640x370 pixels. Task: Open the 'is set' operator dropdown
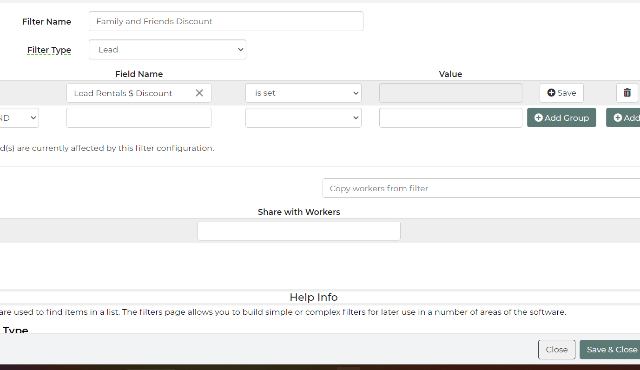pyautogui.click(x=303, y=93)
